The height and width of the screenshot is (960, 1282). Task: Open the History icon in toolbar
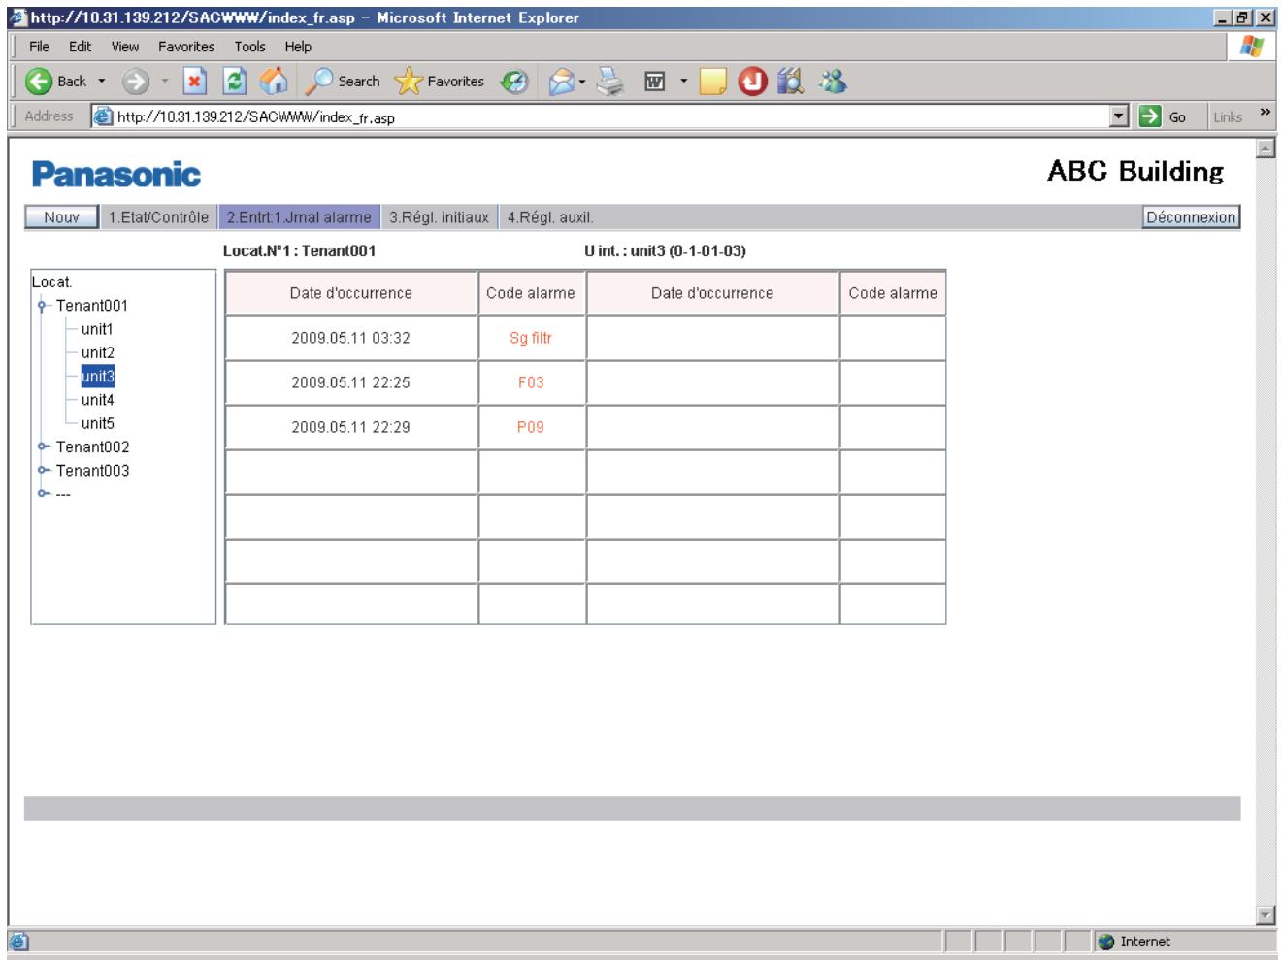tap(514, 83)
